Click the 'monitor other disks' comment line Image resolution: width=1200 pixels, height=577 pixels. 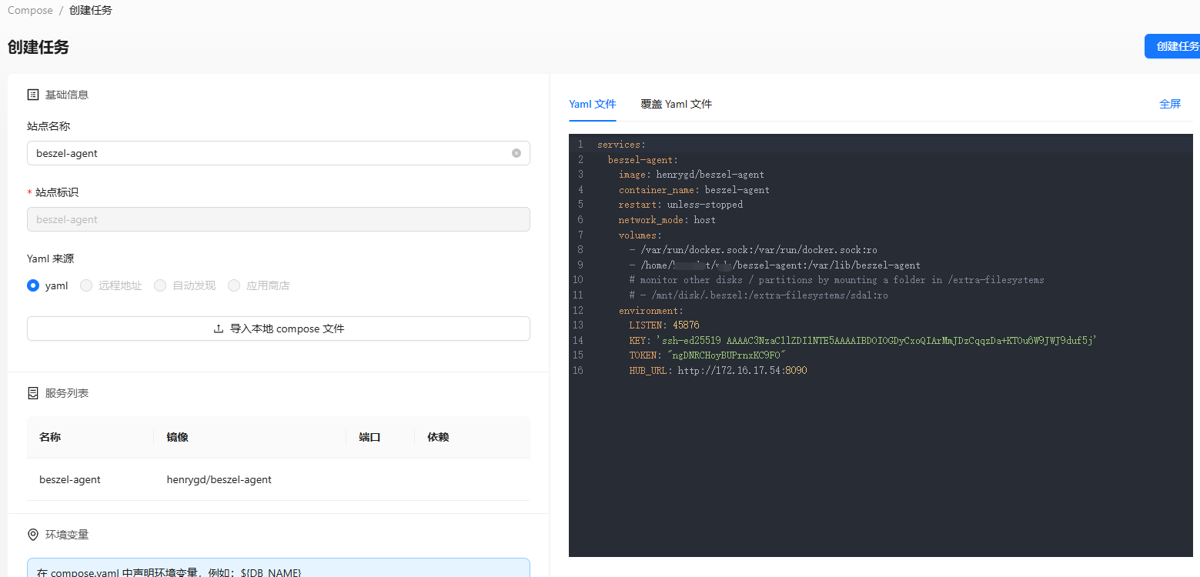click(x=837, y=280)
